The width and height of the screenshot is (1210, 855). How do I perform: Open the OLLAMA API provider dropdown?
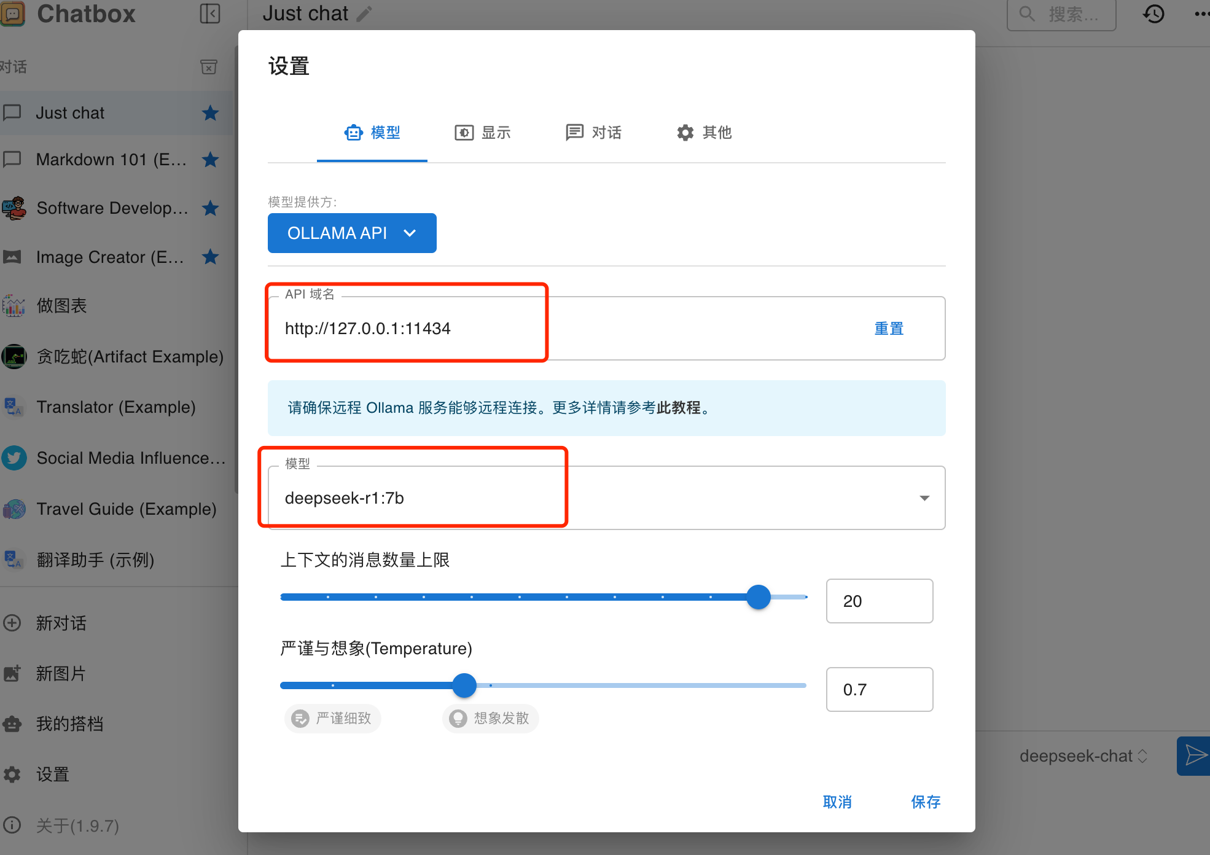tap(352, 233)
